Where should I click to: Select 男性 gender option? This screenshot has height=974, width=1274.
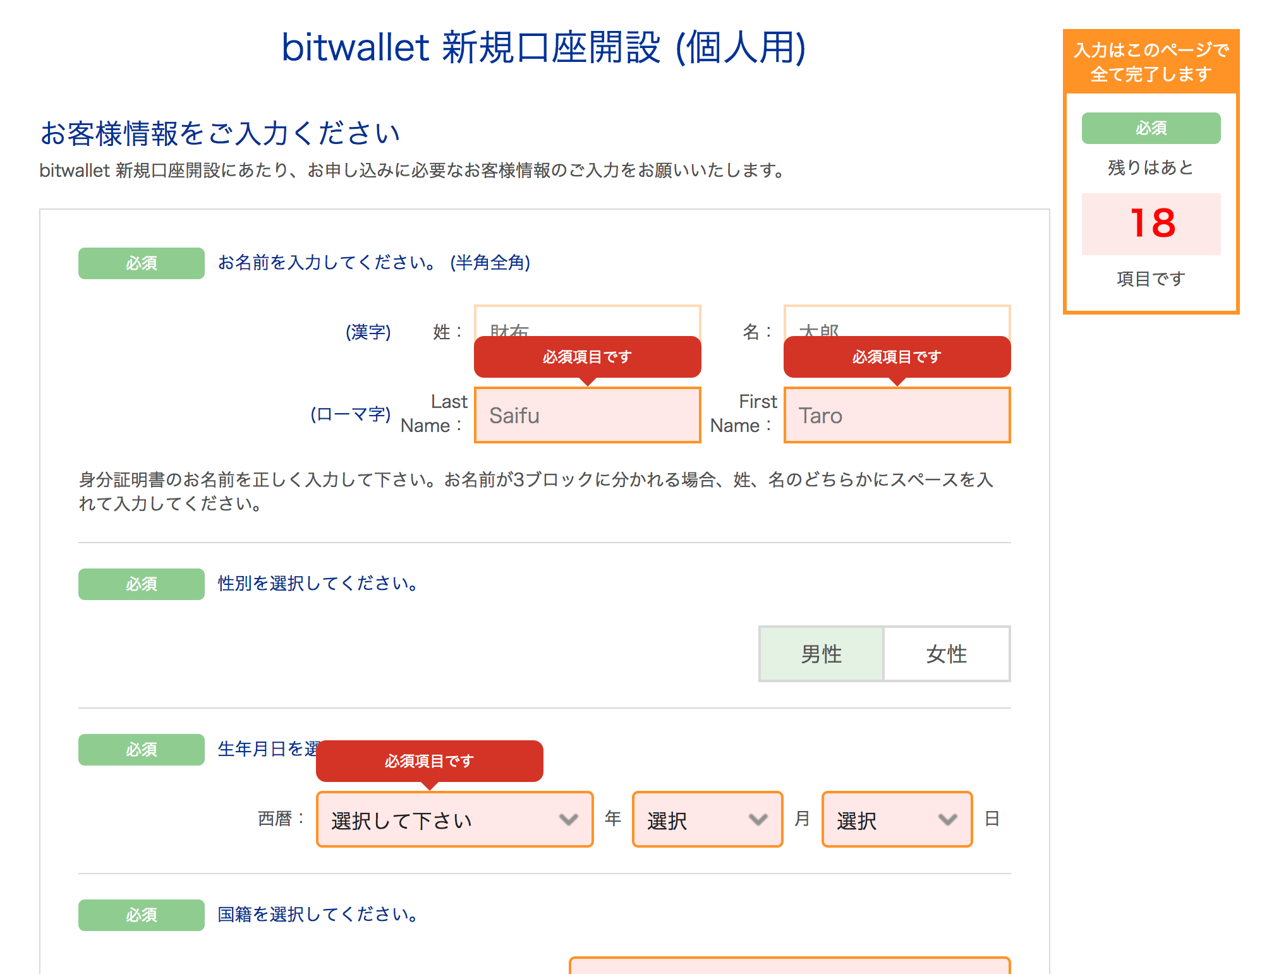point(821,654)
